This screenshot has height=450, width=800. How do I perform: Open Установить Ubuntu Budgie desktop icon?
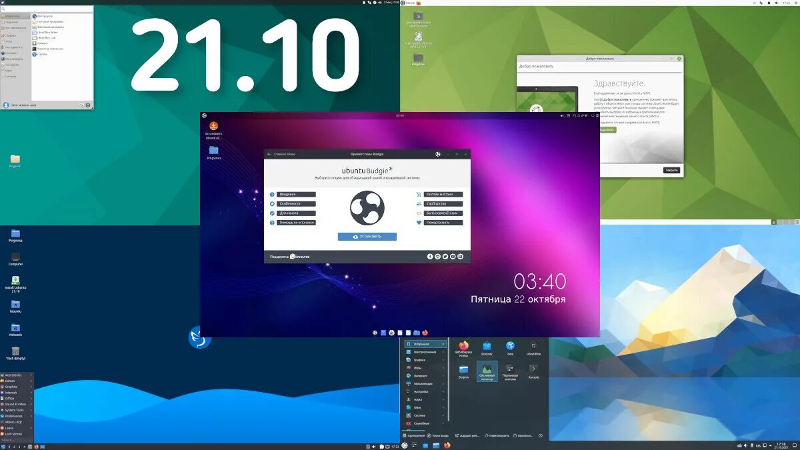point(213,130)
